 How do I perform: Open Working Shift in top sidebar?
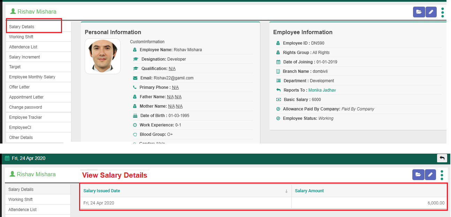[21, 37]
